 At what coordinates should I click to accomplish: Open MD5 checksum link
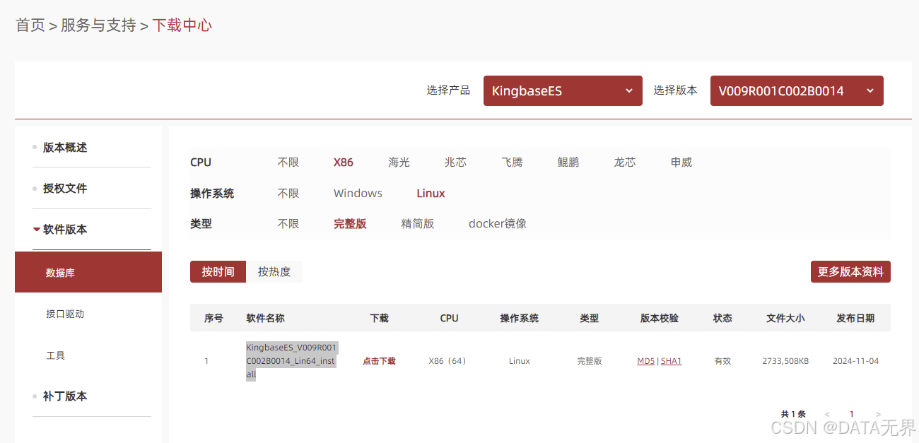(645, 361)
